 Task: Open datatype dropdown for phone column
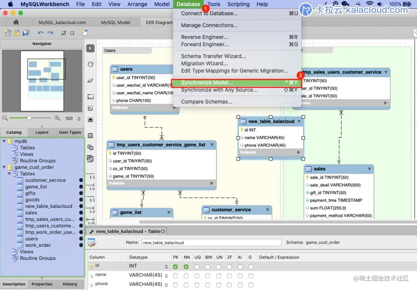point(166,285)
